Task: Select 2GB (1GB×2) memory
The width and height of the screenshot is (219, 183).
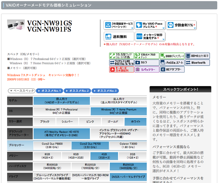Action: [132, 156]
